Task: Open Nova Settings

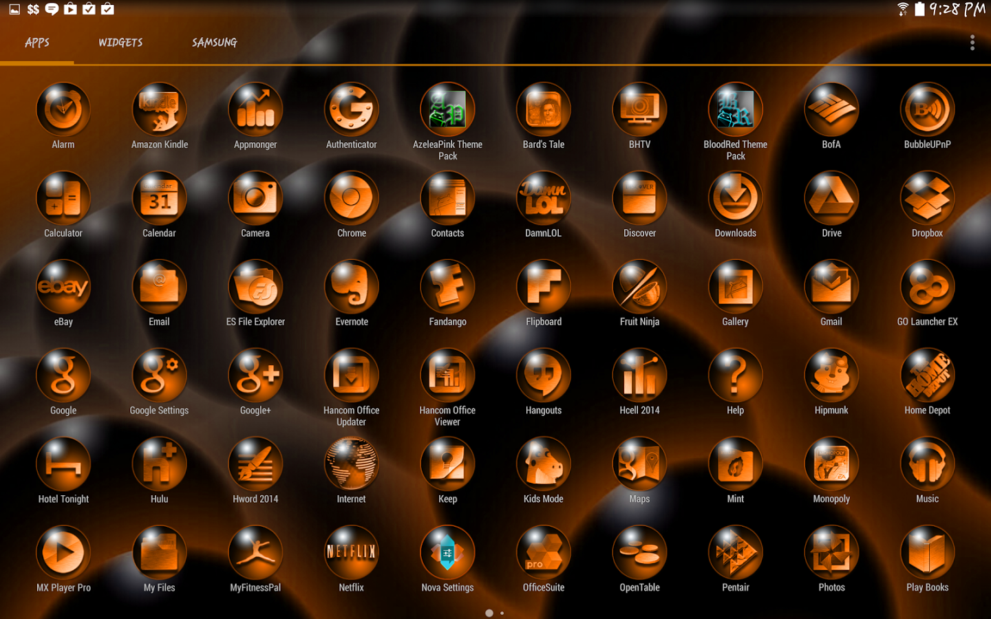Action: pos(448,552)
